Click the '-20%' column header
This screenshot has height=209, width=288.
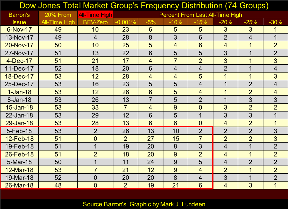pyautogui.click(x=225, y=22)
